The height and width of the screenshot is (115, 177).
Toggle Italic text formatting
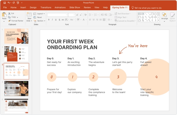tap(52, 20)
